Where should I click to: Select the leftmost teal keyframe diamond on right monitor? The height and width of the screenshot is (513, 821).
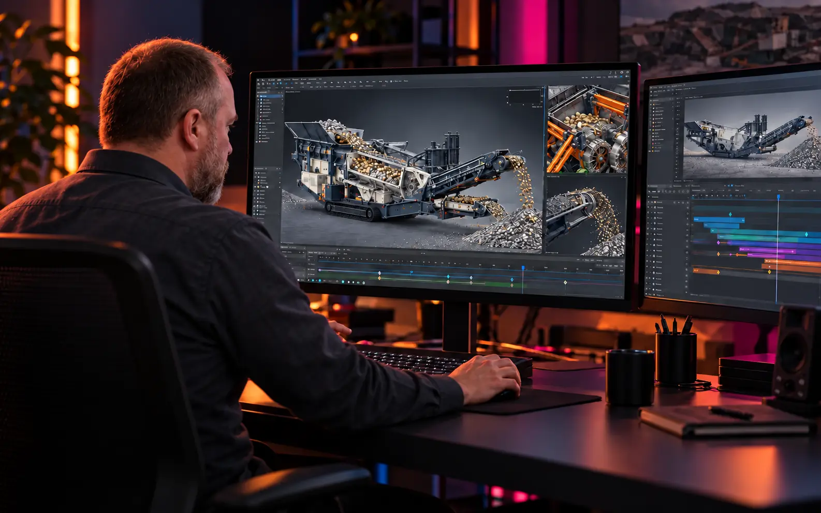tap(730, 214)
